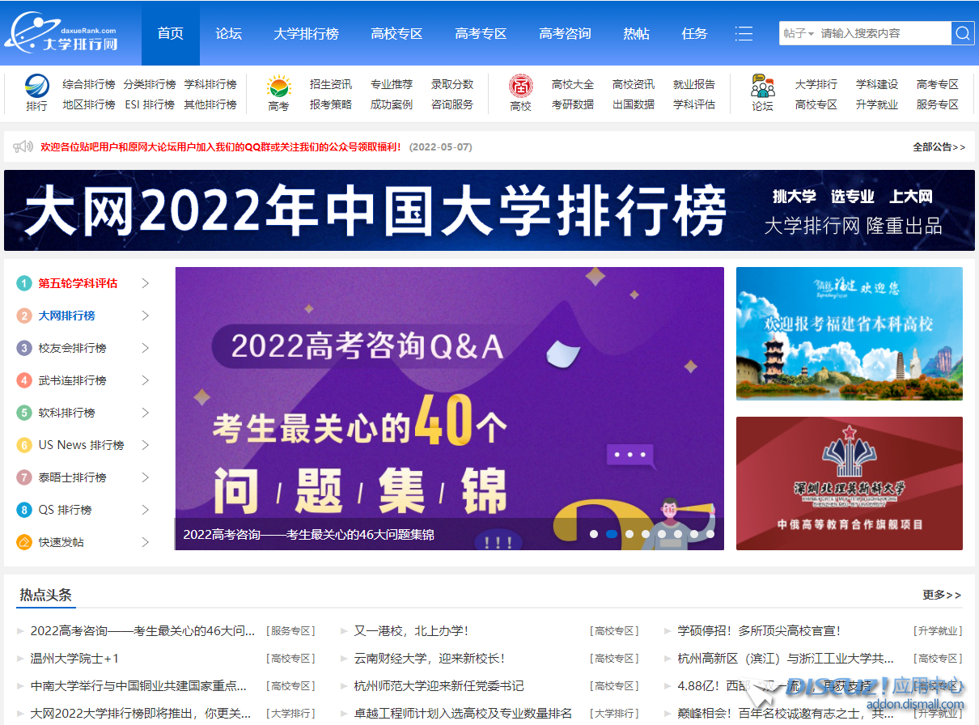979x725 pixels.
Task: Open the 帖子 search type dropdown
Action: 798,33
